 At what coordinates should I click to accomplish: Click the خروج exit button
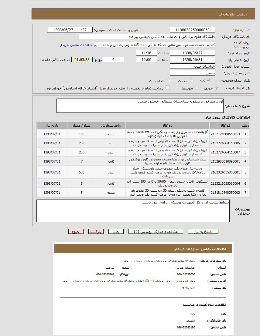76,231
